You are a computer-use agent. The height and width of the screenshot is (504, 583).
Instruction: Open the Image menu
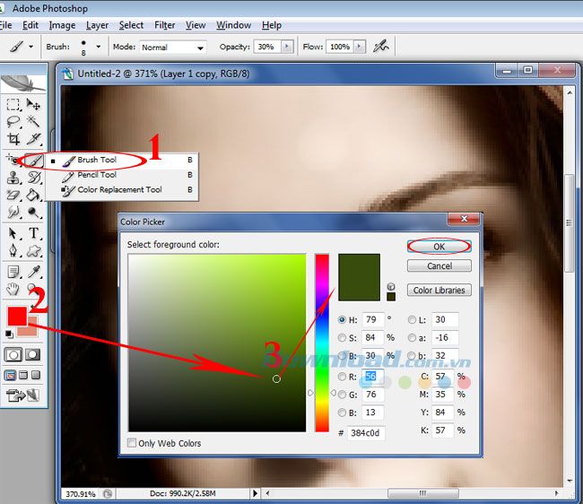click(x=62, y=25)
